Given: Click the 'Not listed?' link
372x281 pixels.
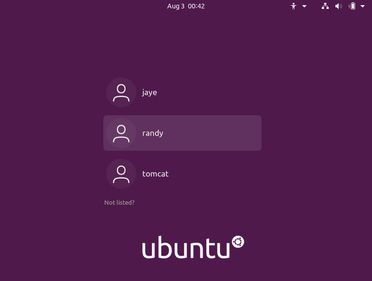Looking at the screenshot, I should pos(119,202).
